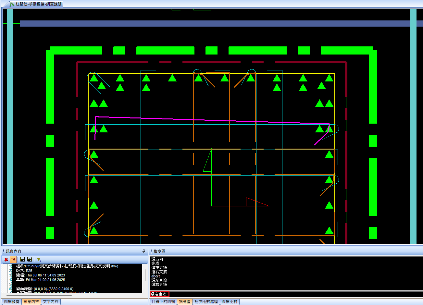Click the 指令區 panel drag handle grip
Screen dimensions: 423x305
pos(151,251)
